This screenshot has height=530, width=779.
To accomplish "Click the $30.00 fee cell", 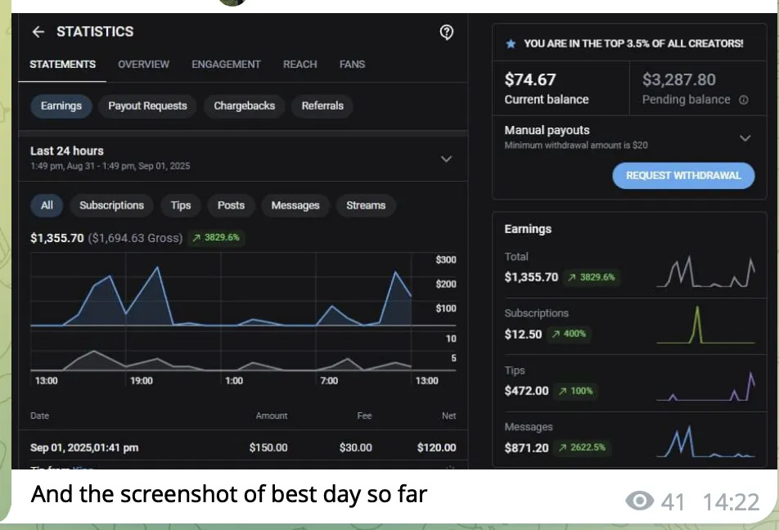I will point(356,447).
